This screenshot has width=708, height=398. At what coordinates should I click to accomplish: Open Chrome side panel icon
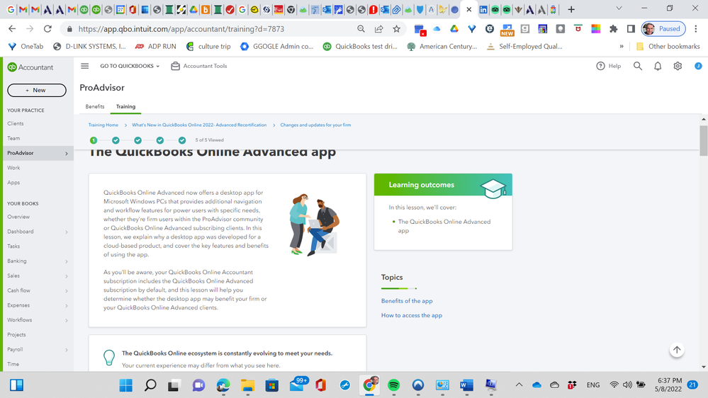[631, 29]
